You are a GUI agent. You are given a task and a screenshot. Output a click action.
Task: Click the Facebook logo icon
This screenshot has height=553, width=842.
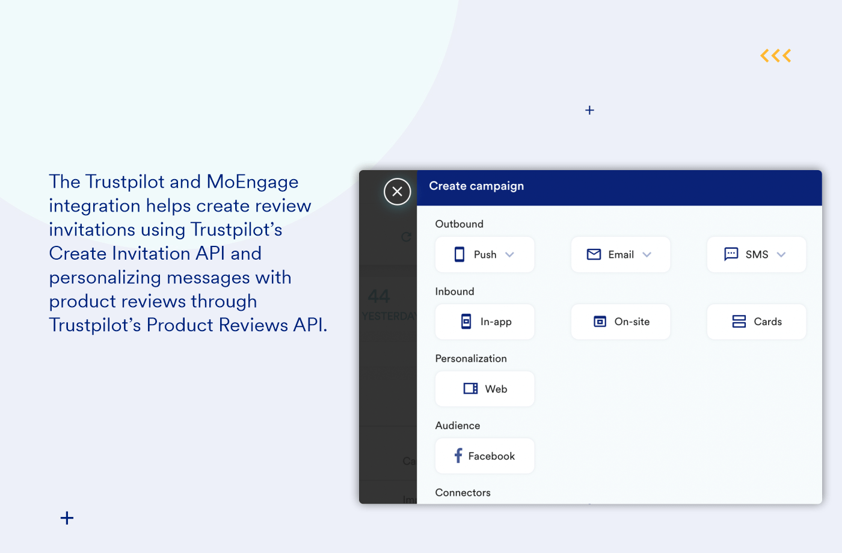tap(458, 456)
